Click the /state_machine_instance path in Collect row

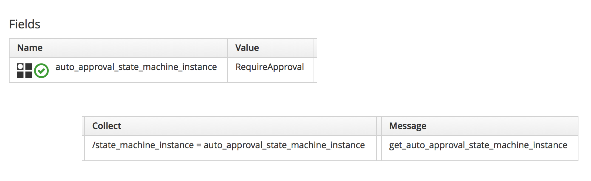(143, 145)
